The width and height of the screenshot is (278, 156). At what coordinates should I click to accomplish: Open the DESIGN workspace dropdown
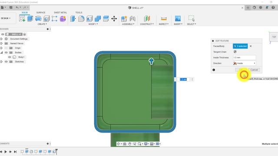coord(6,18)
